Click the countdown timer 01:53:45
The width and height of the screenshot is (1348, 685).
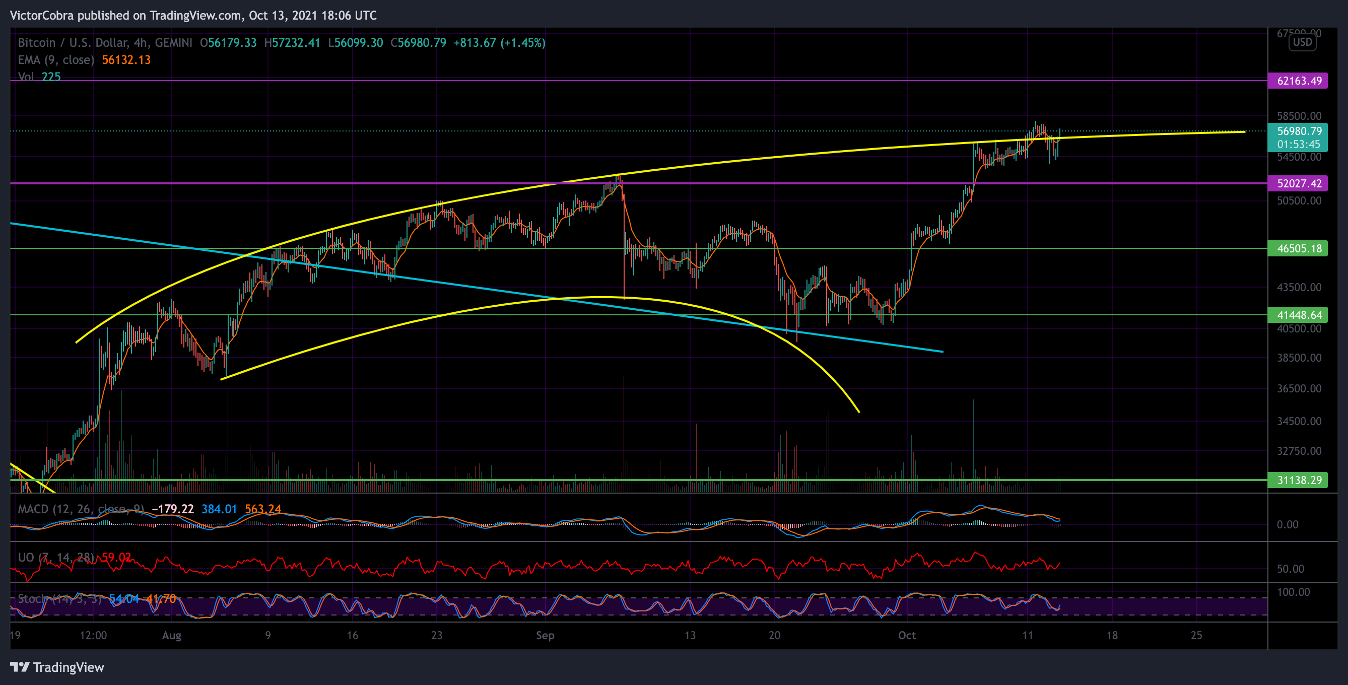[x=1299, y=145]
